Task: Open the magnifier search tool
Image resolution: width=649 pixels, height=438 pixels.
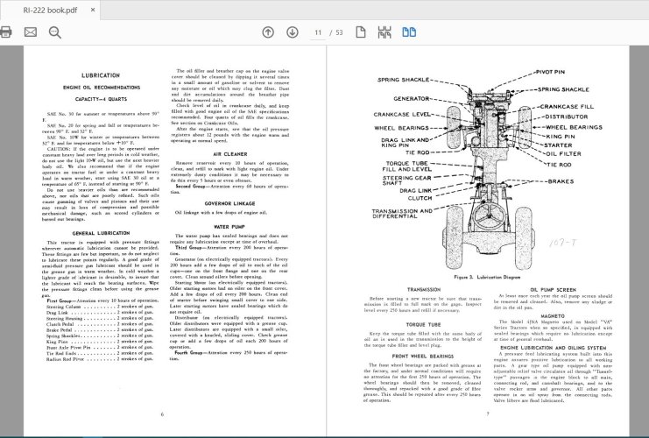Action: point(54,32)
